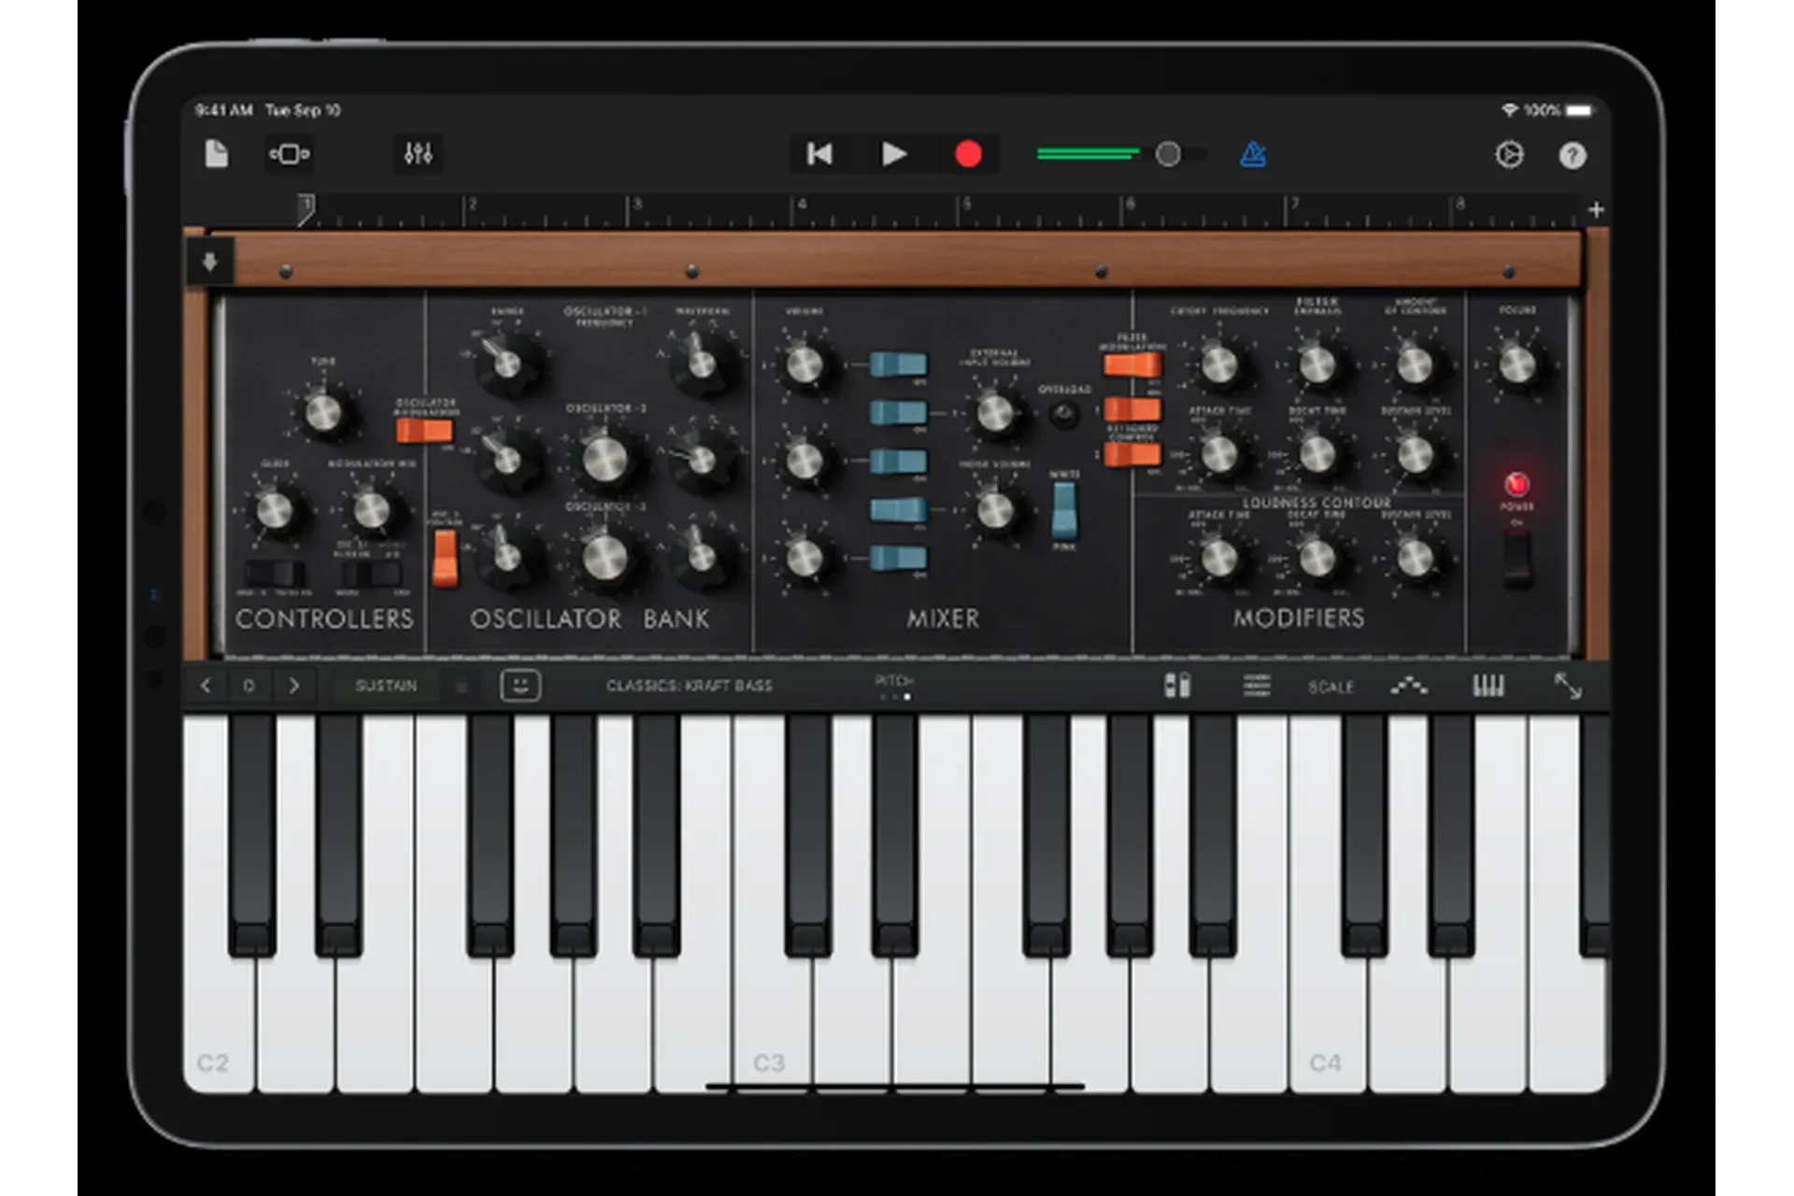This screenshot has height=1196, width=1794.
Task: Click the Glide knob in Controllers
Action: (x=275, y=510)
